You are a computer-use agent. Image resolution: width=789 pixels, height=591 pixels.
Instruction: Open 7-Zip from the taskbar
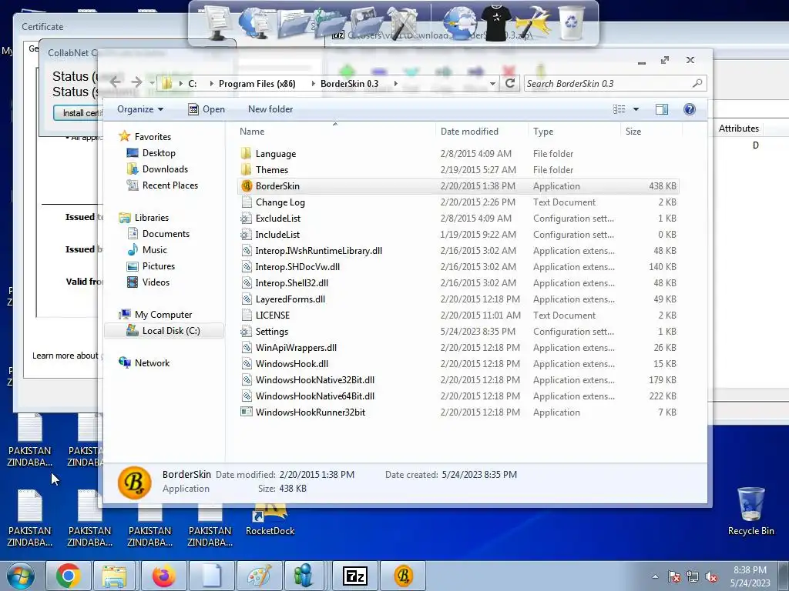pyautogui.click(x=354, y=576)
